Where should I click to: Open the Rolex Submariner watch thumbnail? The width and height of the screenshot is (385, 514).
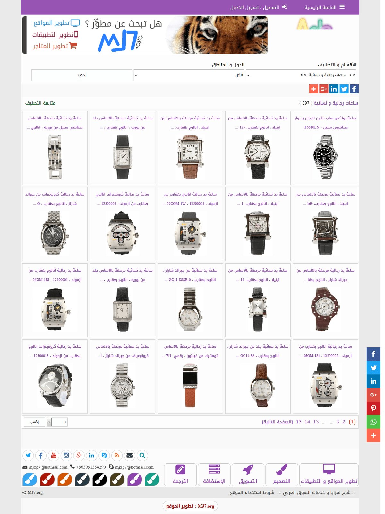(x=325, y=157)
